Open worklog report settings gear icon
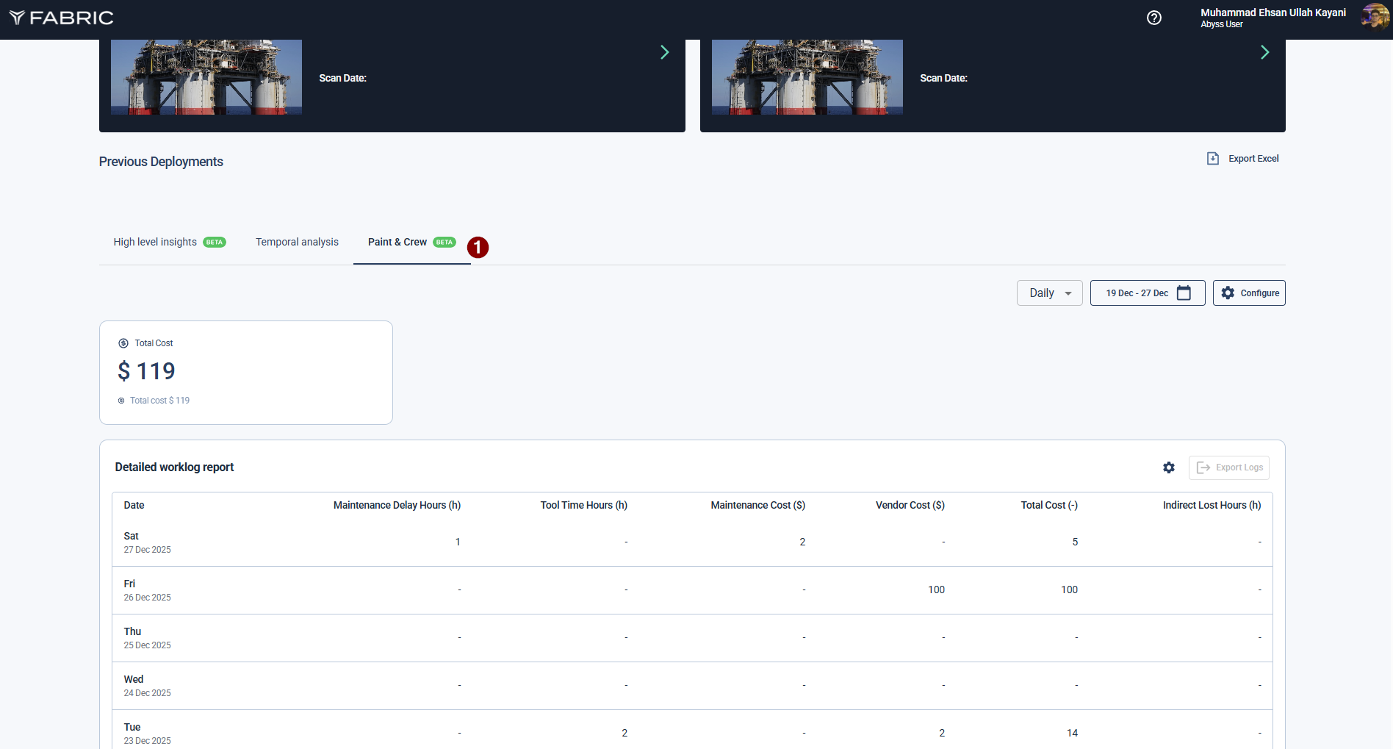This screenshot has width=1393, height=749. (x=1169, y=467)
